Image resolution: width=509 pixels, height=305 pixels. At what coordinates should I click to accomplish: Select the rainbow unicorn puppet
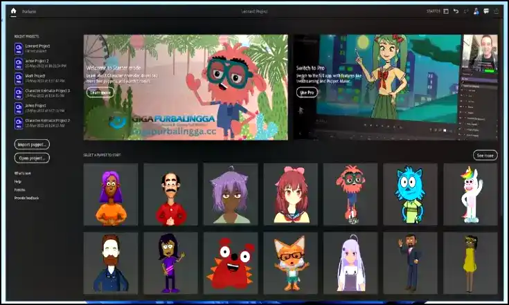[470, 194]
